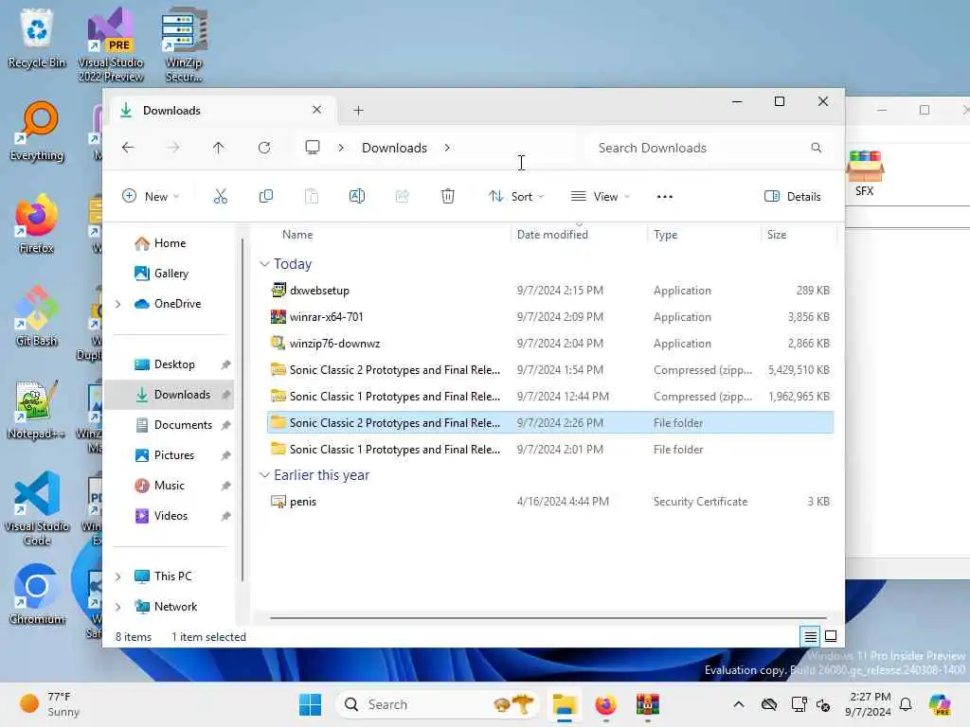The width and height of the screenshot is (970, 727).
Task: Click the SFX icon in background window
Action: tap(865, 173)
